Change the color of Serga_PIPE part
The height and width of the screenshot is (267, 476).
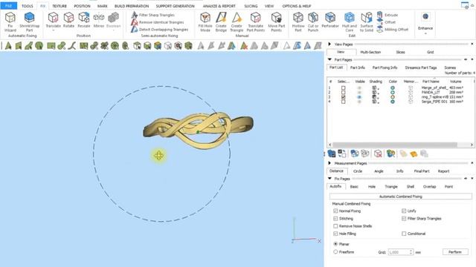tap(393, 102)
